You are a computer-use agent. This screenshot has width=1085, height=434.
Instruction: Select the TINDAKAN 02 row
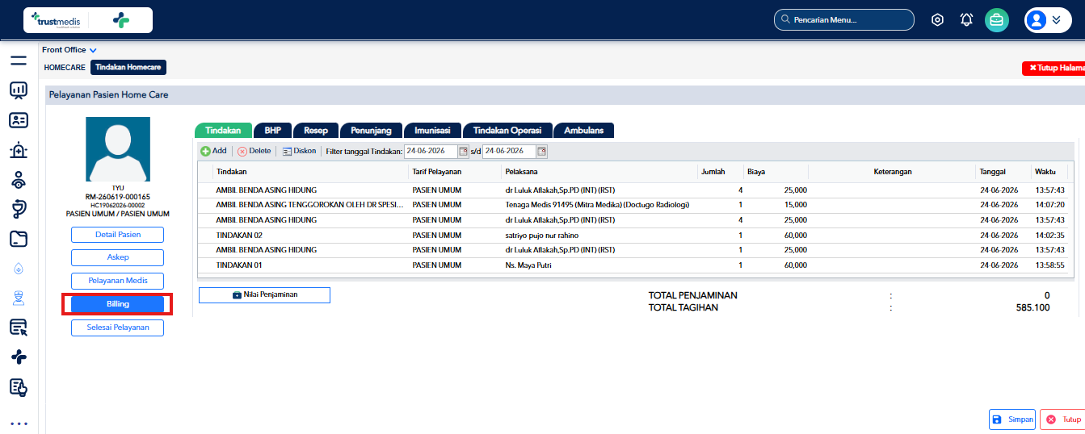635,235
